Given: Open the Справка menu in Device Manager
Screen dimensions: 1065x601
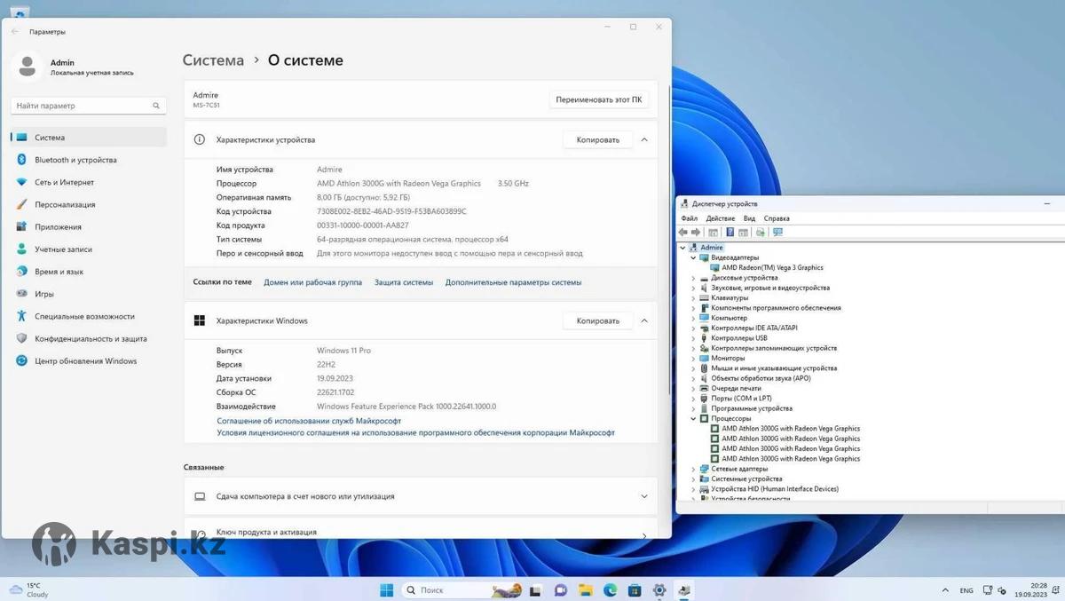Looking at the screenshot, I should point(777,218).
